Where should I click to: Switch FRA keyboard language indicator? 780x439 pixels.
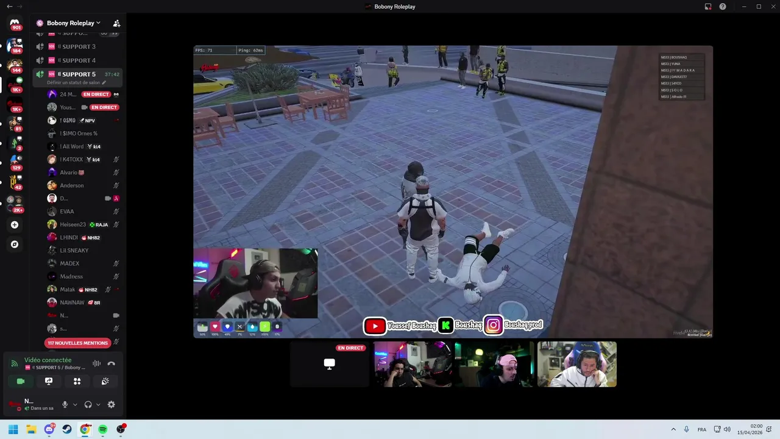pos(702,429)
